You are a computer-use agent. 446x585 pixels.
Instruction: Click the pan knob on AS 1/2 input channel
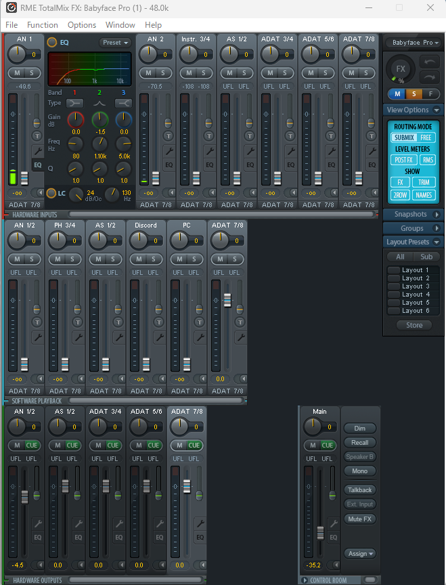(x=229, y=54)
